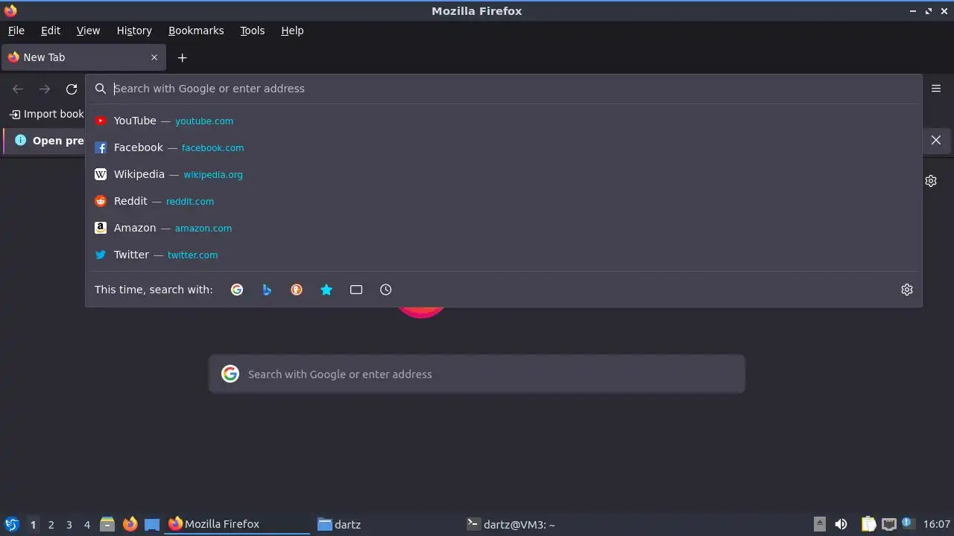Search this time with Bing
Image resolution: width=954 pixels, height=536 pixels.
point(267,290)
